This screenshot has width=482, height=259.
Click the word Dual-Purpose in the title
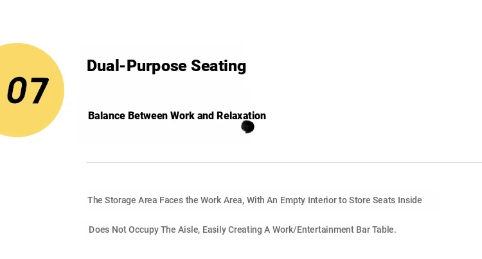[137, 66]
